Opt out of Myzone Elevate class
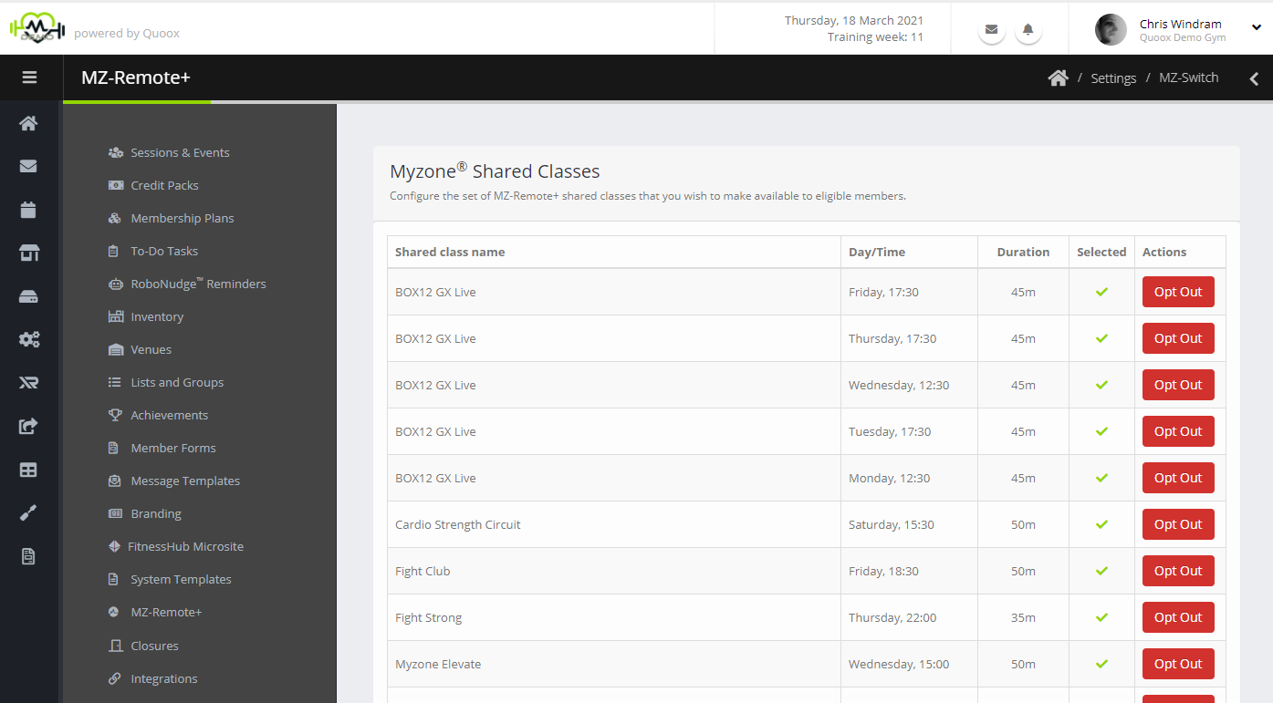 click(1178, 664)
